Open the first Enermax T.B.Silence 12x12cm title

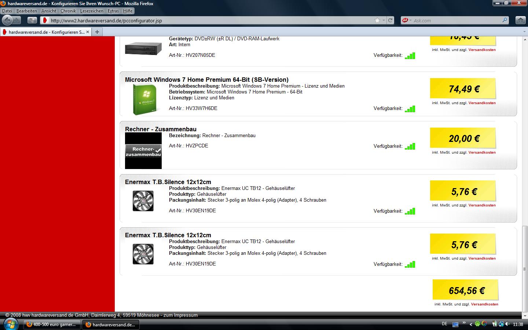[x=168, y=182]
